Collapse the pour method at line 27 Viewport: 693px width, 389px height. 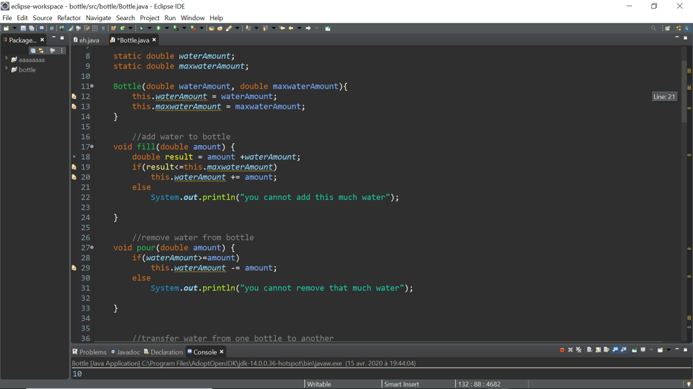click(92, 248)
